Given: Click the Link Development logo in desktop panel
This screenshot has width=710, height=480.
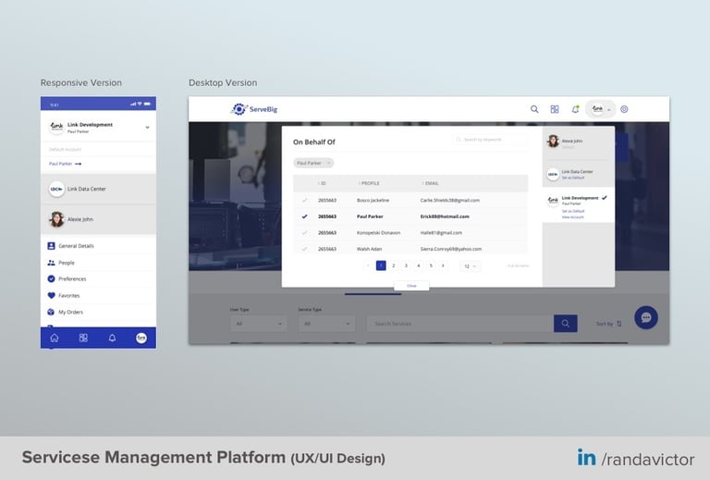Looking at the screenshot, I should coord(553,200).
